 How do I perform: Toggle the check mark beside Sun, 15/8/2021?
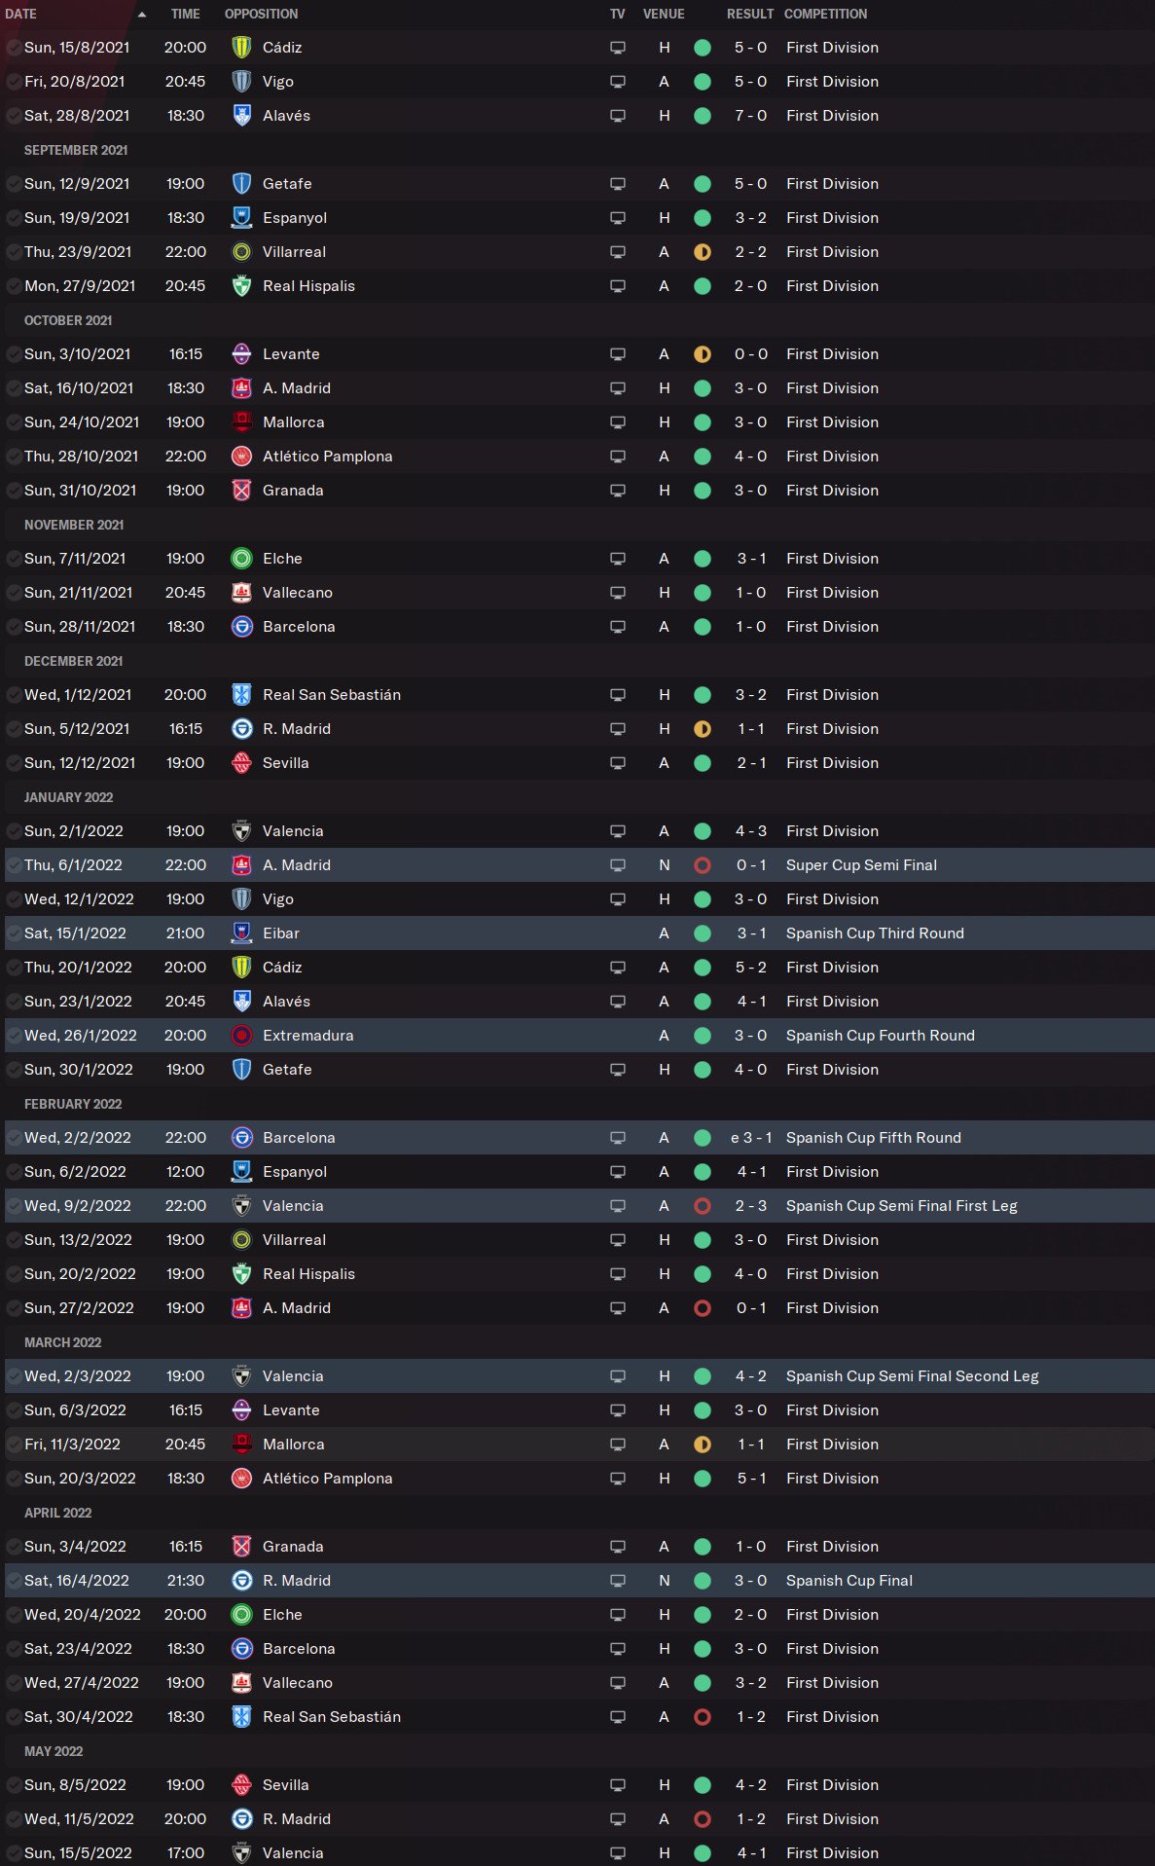coord(14,48)
